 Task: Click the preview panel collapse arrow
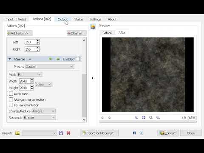pos(93,78)
